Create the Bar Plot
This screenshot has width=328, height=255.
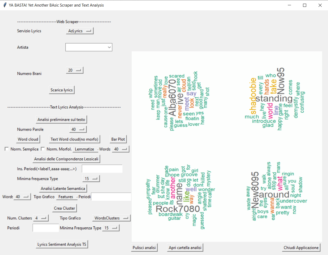(x=118, y=139)
